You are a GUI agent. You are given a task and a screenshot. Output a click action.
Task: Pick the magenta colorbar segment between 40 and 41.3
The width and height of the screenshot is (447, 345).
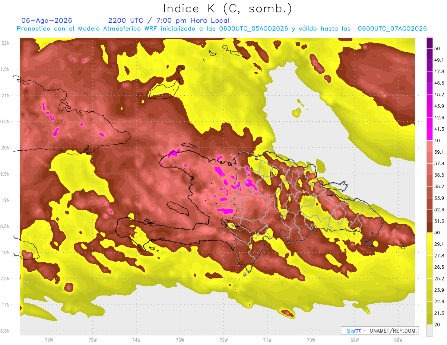(429, 135)
